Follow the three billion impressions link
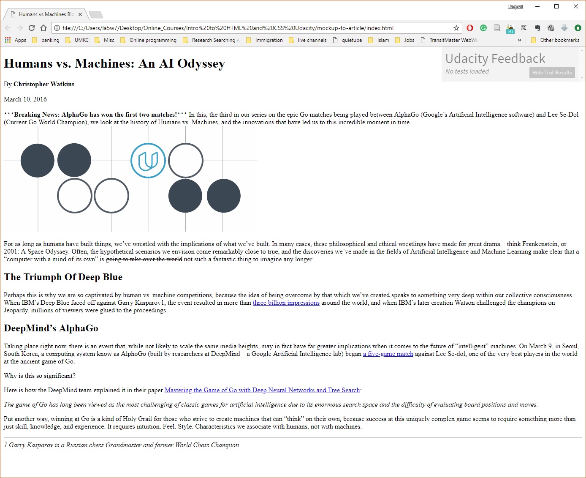Screen dimensions: 586x478 click(x=286, y=303)
